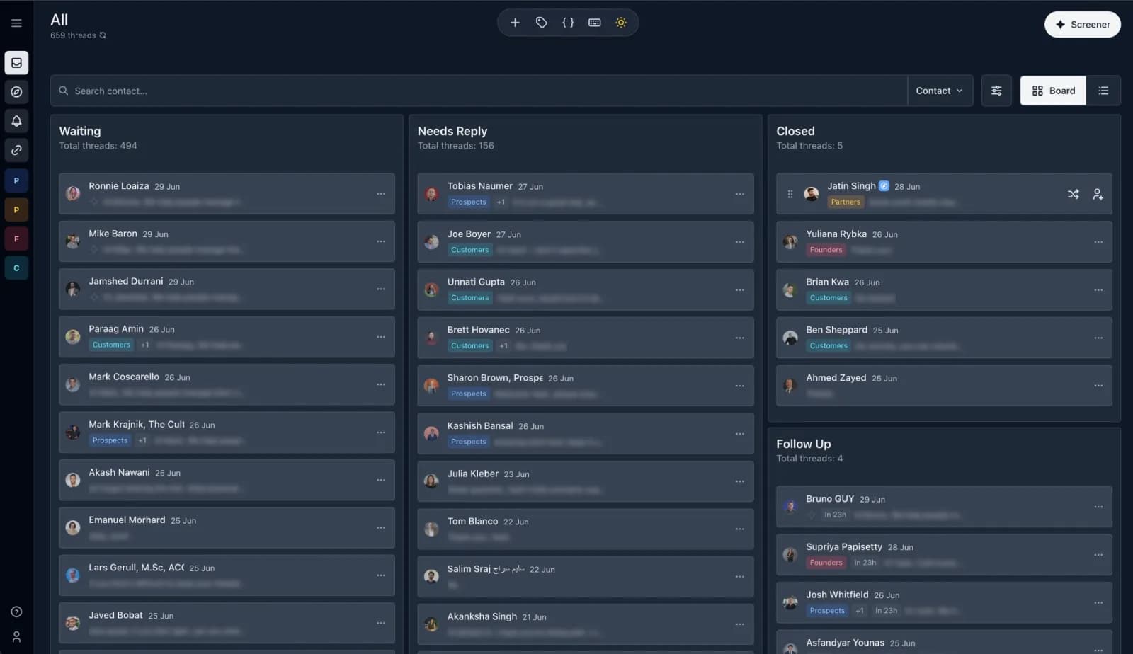Screen dimensions: 1133x654
Task: Open the Mike Baron thread card
Action: click(227, 241)
